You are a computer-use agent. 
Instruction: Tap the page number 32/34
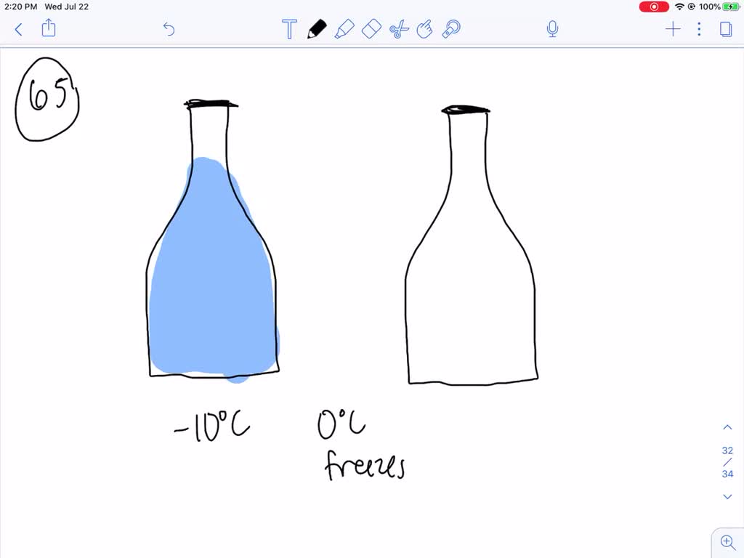[x=727, y=461]
